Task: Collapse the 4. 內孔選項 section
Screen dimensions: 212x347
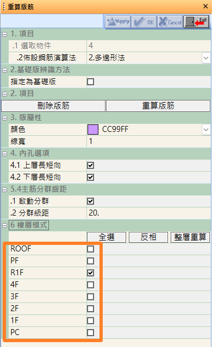Action: click(5, 154)
